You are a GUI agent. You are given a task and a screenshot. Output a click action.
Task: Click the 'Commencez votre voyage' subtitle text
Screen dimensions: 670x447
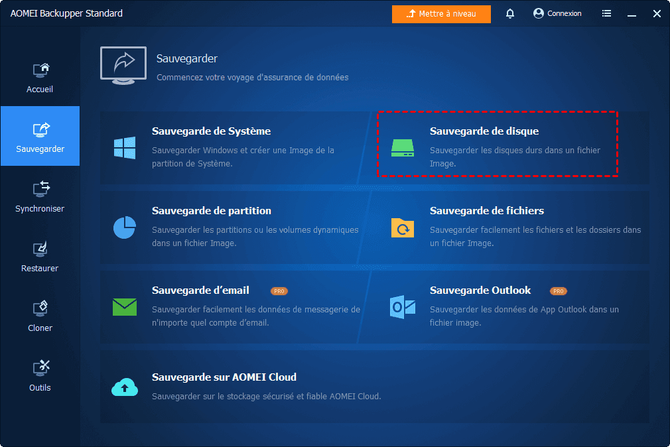tap(253, 78)
